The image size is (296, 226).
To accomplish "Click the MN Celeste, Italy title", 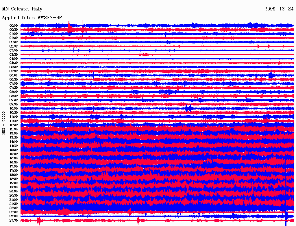I will pos(22,9).
